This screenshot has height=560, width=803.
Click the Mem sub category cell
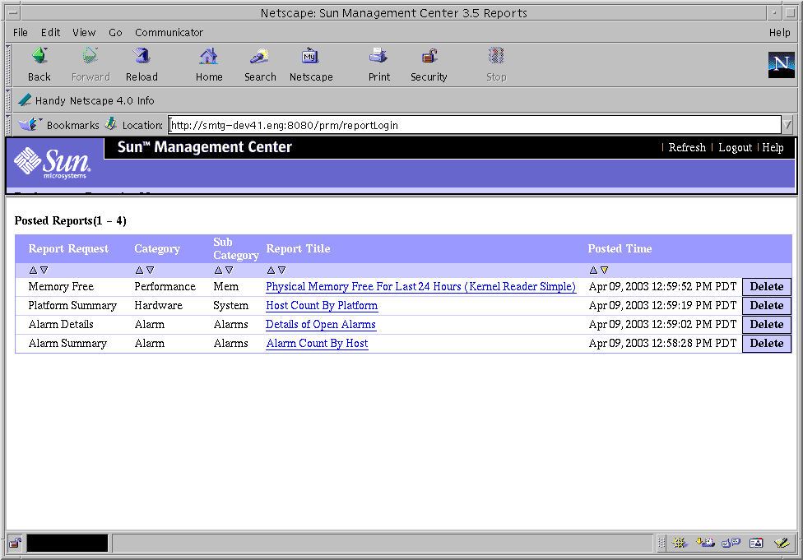(225, 287)
